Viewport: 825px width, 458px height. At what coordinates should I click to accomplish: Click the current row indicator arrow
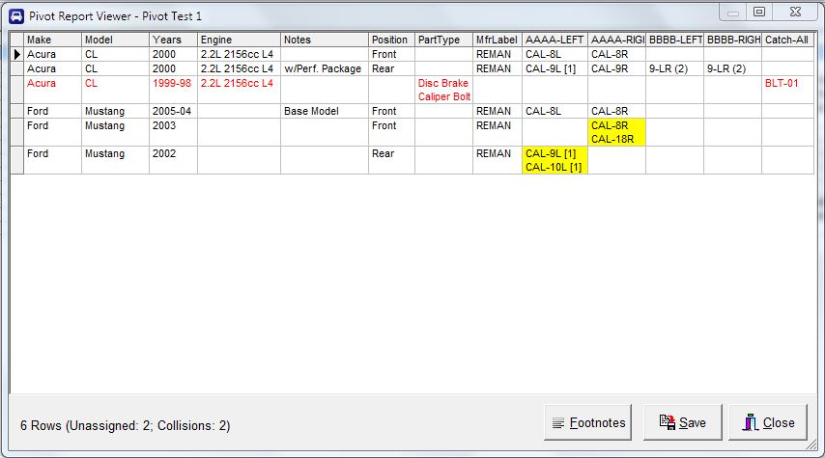pos(16,55)
